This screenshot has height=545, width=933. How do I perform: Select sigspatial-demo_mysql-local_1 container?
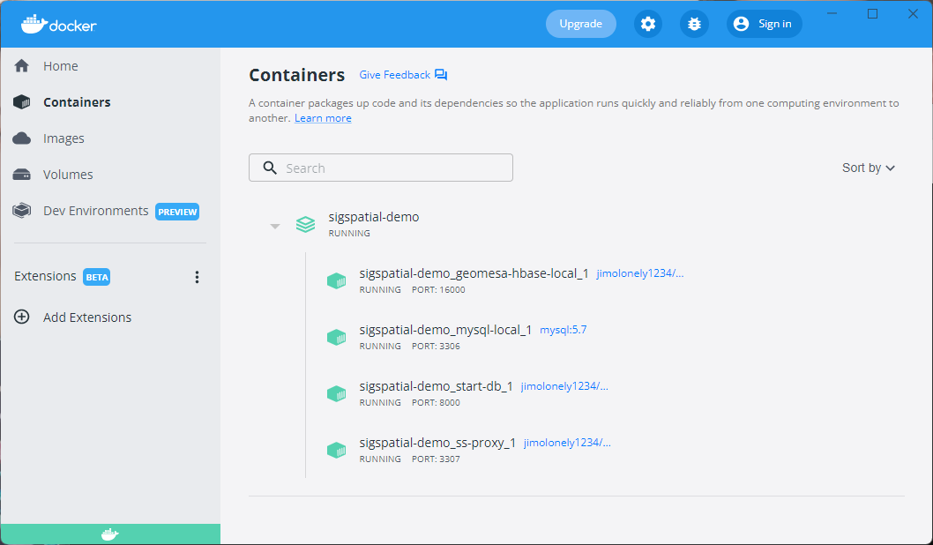[x=445, y=330]
